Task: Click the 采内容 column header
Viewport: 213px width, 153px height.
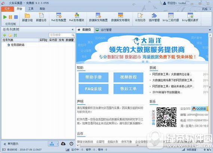Action: click(x=53, y=40)
